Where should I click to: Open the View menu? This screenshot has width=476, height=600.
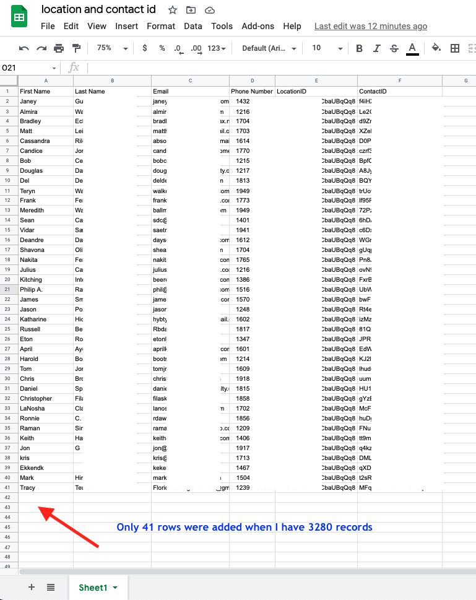pyautogui.click(x=97, y=26)
